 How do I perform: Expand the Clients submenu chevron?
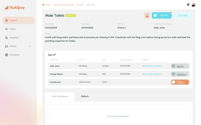pyautogui.click(x=30, y=46)
